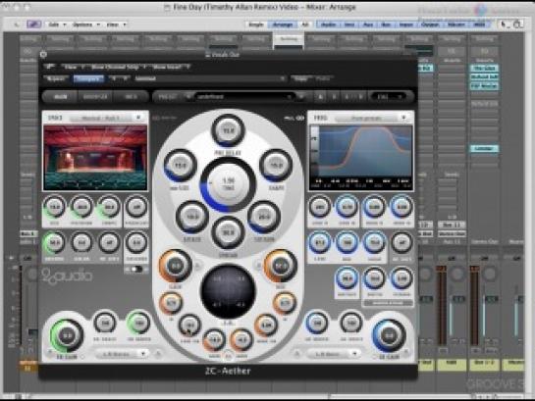Image resolution: width=535 pixels, height=401 pixels.
Task: Flip the small white switch under the Space panel knobs
Action: [136, 270]
